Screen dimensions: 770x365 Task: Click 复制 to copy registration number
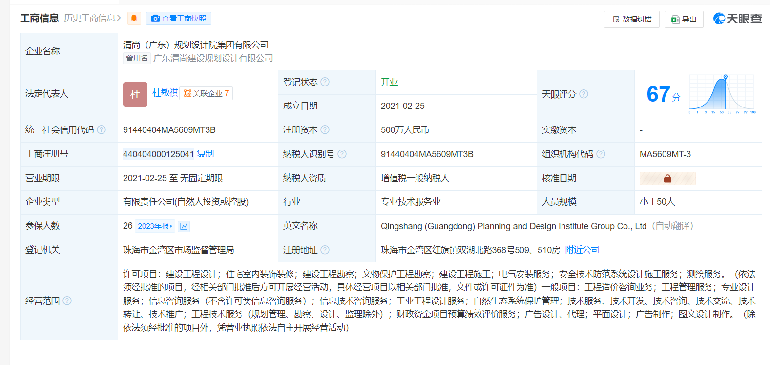205,154
